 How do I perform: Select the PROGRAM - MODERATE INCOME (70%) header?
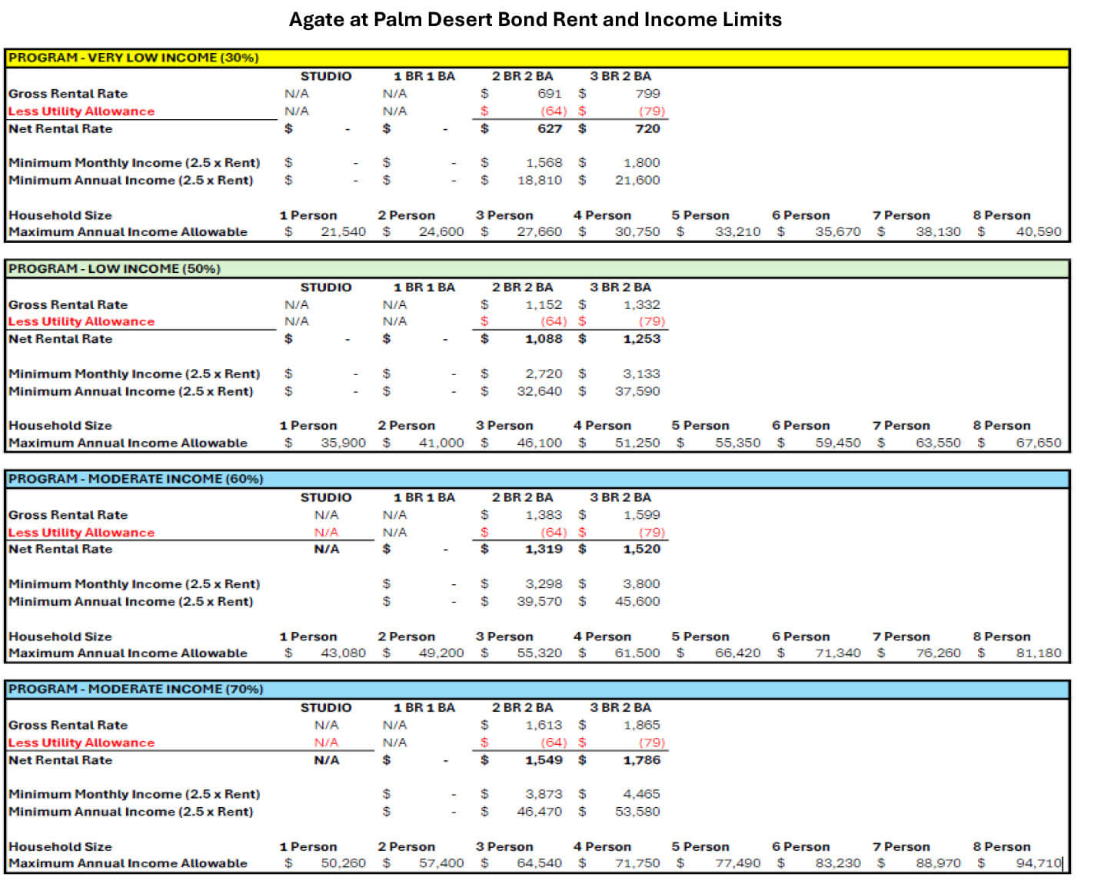pyautogui.click(x=537, y=689)
